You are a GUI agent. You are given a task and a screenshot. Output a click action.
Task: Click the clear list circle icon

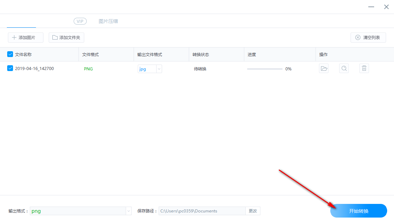click(358, 38)
